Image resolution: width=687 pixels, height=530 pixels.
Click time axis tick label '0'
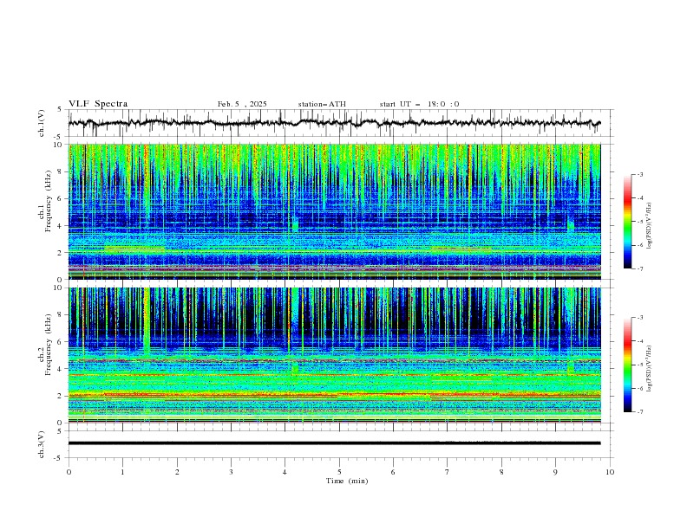coord(69,472)
